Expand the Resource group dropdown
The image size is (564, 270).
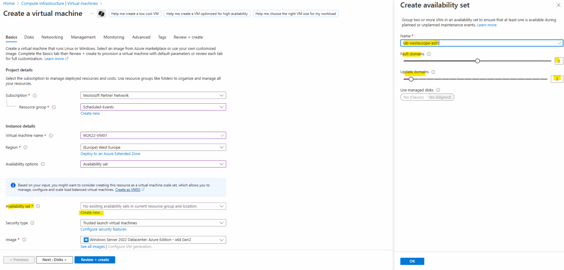[153, 107]
